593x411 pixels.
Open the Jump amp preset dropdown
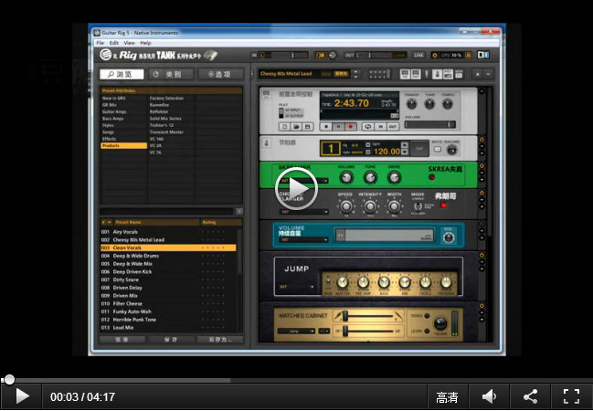pos(296,287)
